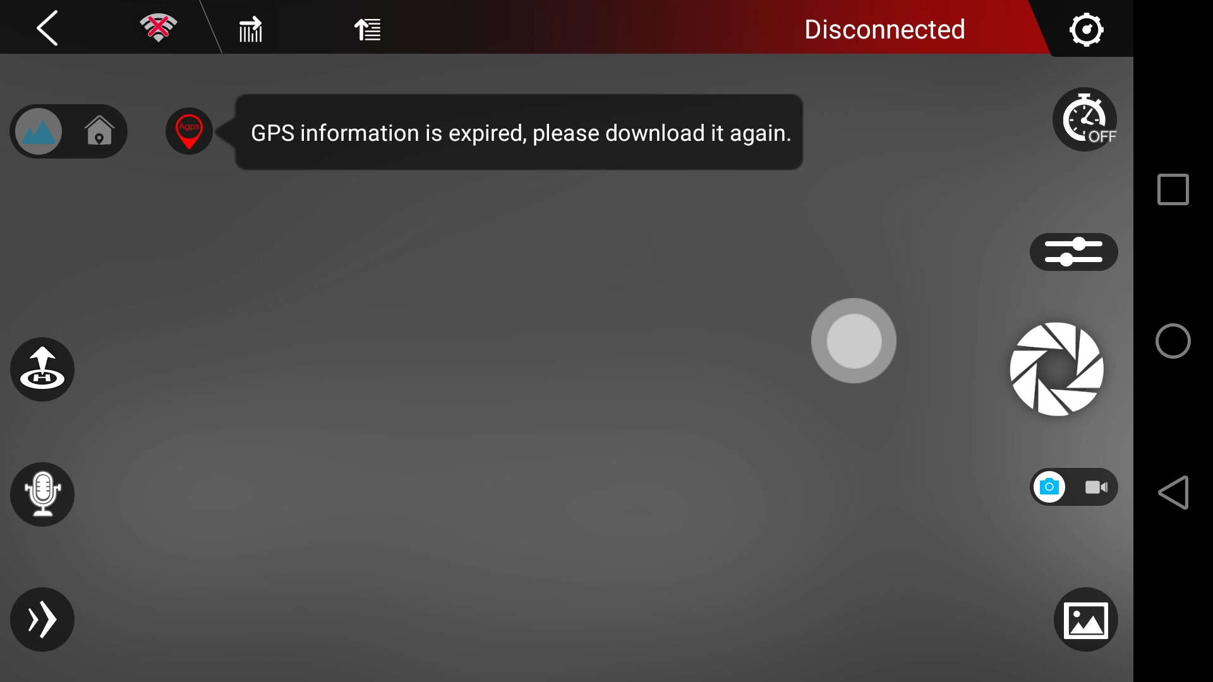Open the photo gallery icon

[x=1085, y=619]
